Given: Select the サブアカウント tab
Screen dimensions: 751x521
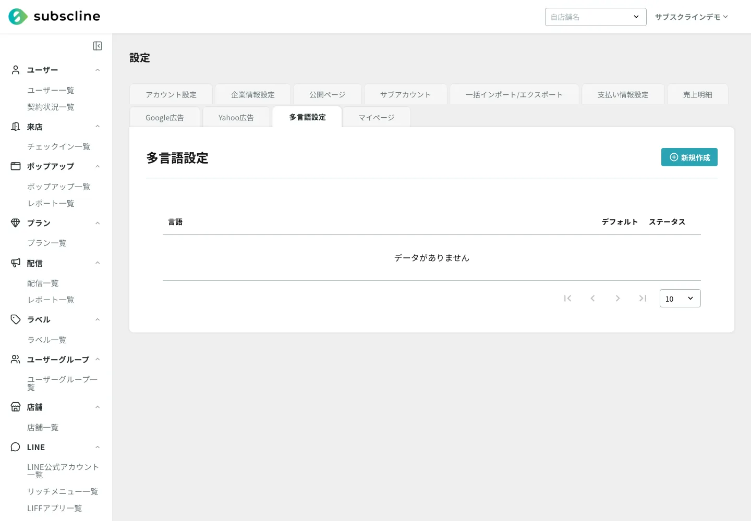Looking at the screenshot, I should 406,94.
